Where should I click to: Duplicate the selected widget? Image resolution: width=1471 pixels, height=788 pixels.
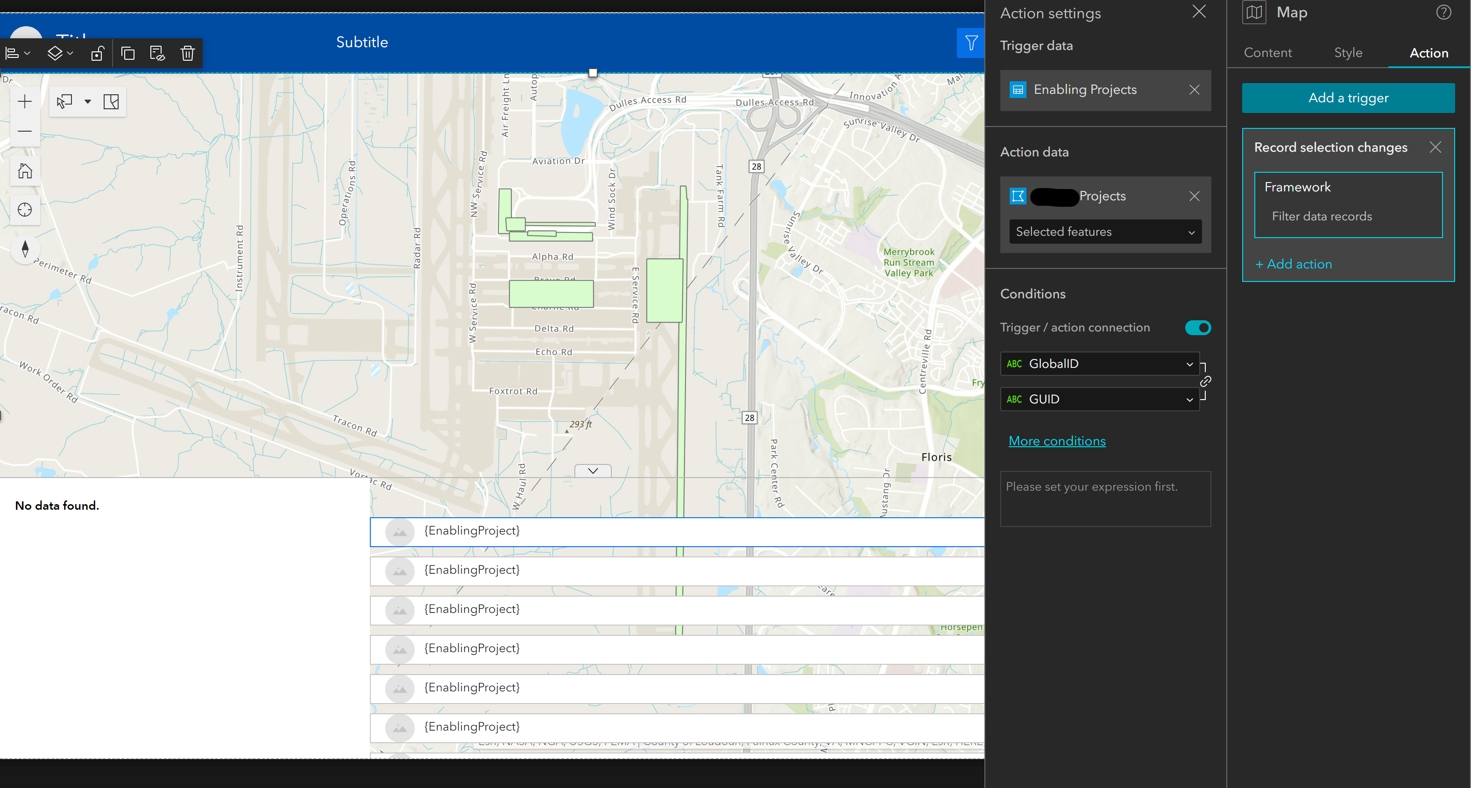[128, 53]
